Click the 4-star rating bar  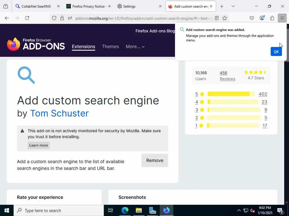click(x=233, y=102)
